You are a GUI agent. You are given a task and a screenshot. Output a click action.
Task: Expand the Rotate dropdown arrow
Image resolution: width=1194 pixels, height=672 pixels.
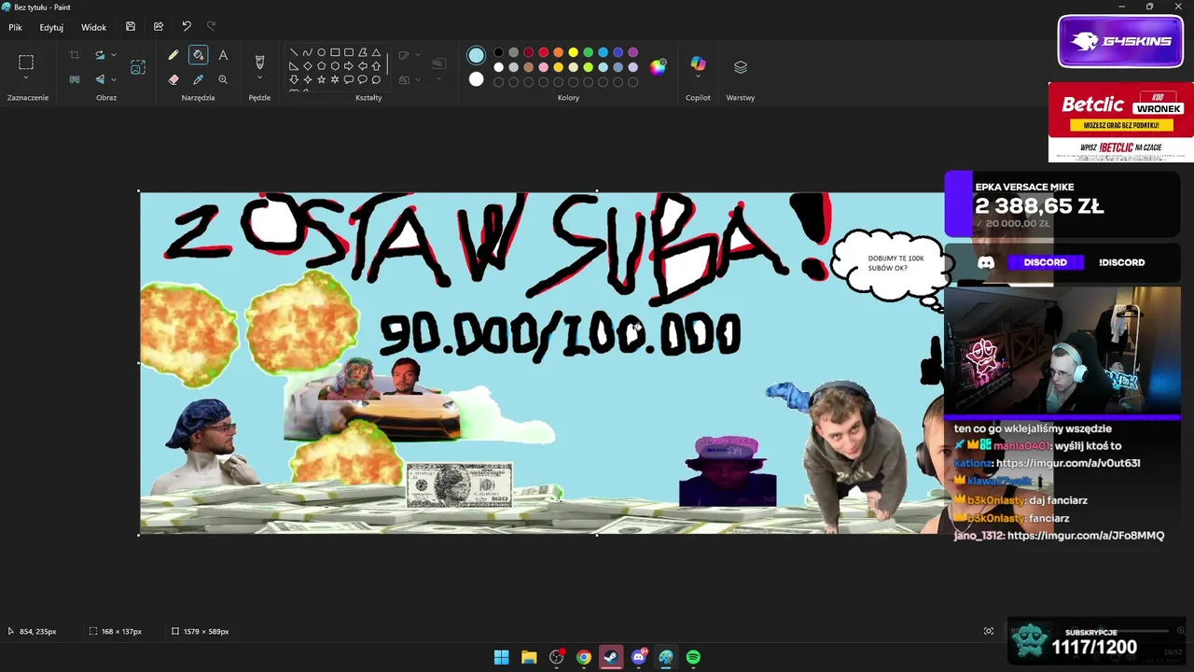click(x=114, y=55)
